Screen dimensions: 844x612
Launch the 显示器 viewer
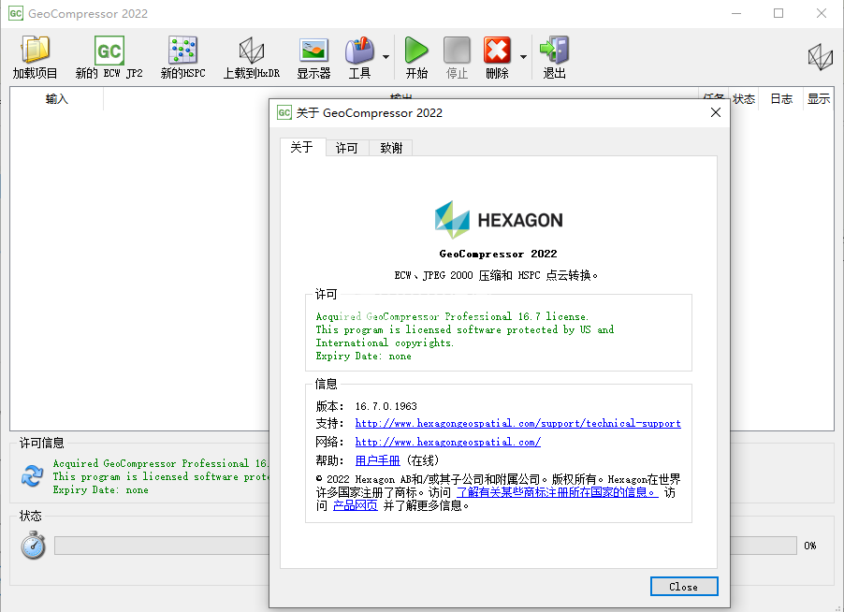click(313, 57)
